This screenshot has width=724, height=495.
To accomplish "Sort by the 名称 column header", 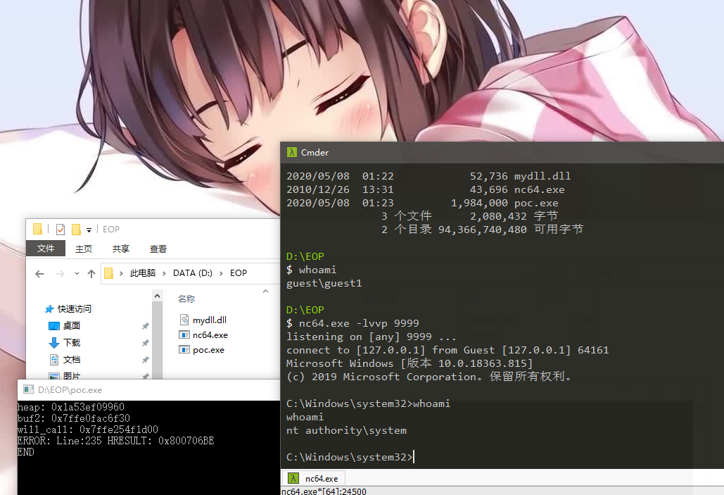I will [x=186, y=299].
